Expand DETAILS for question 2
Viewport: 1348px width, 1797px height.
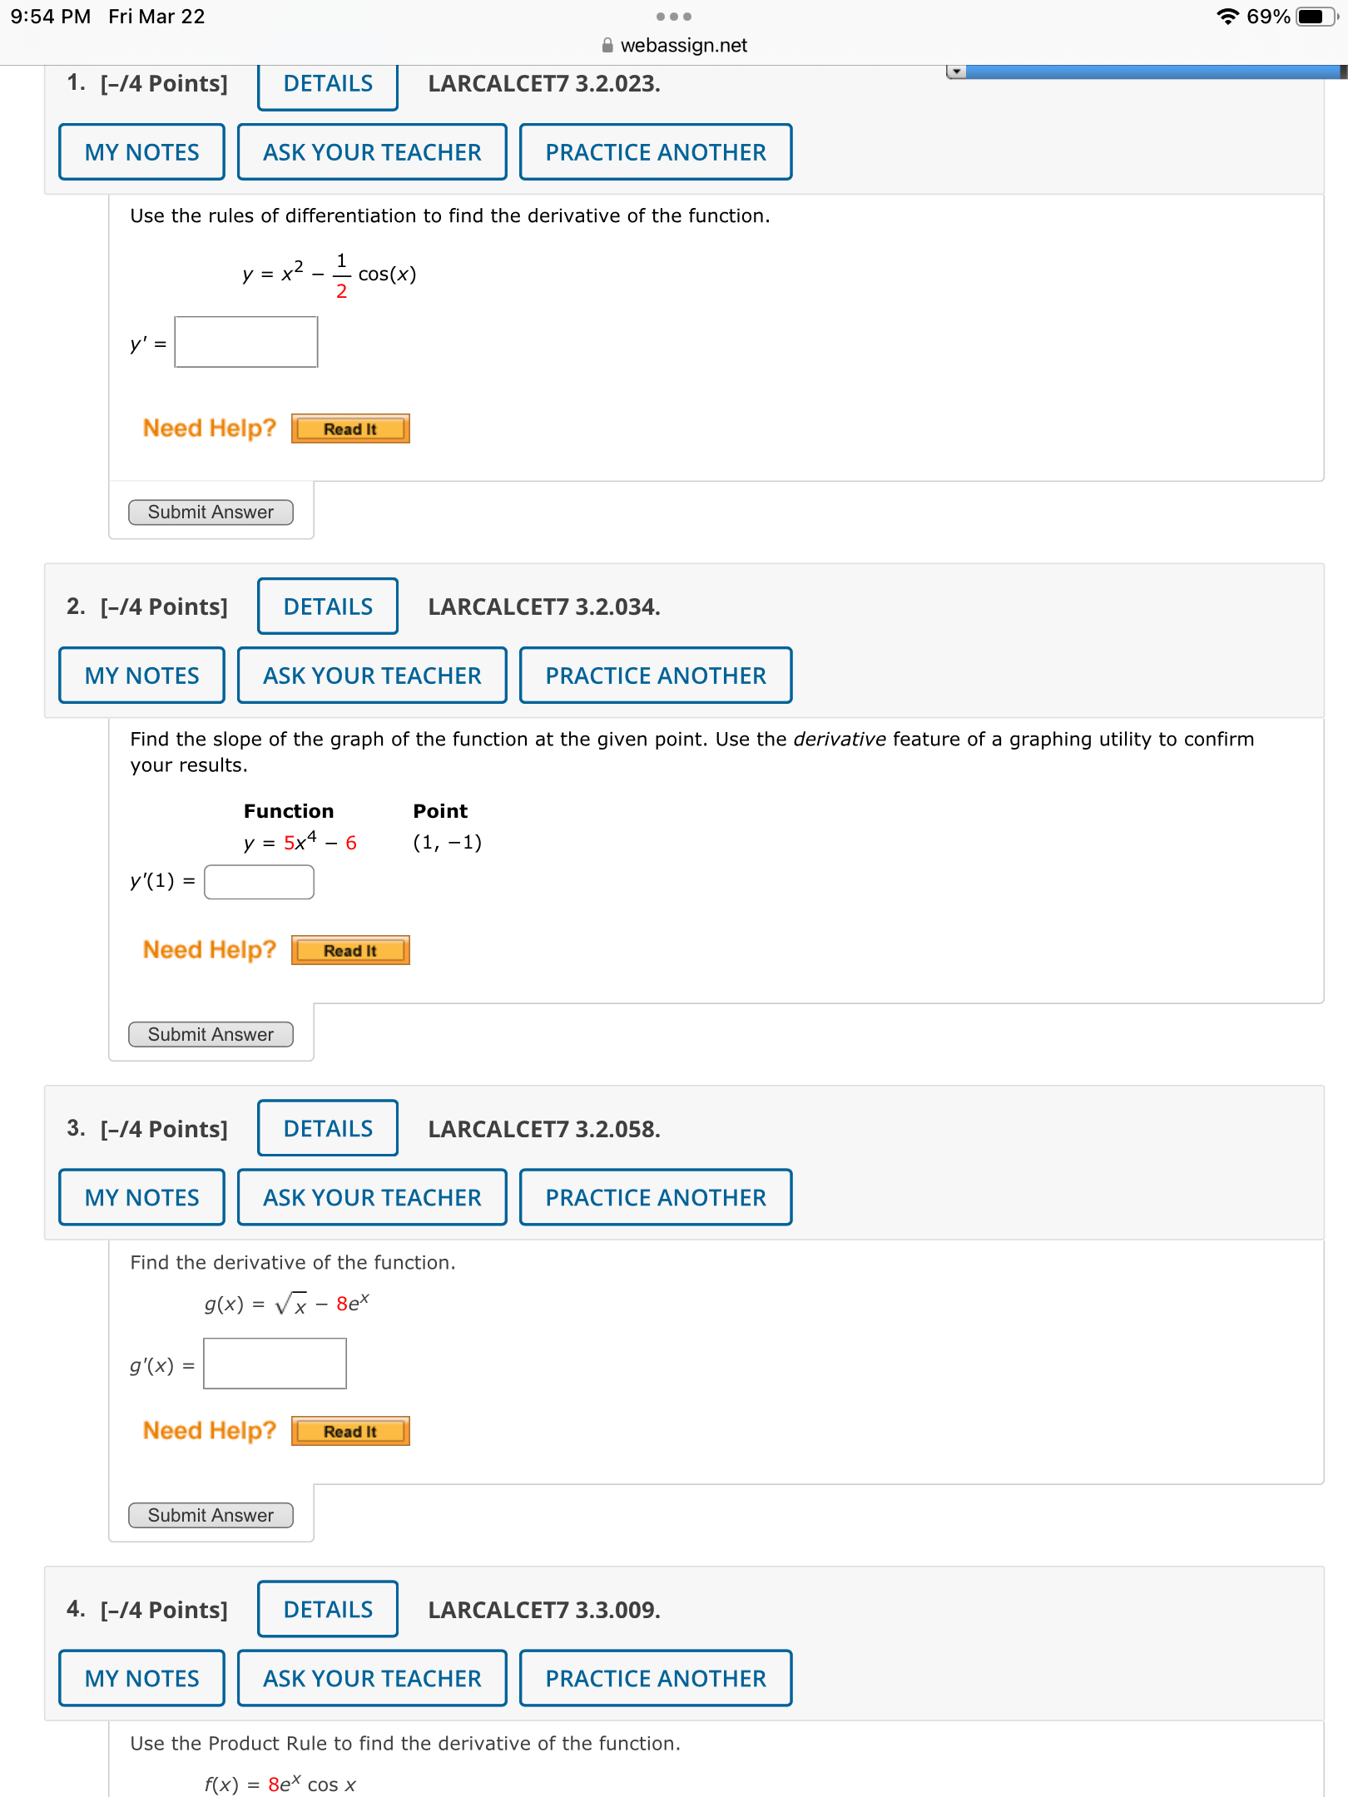328,606
